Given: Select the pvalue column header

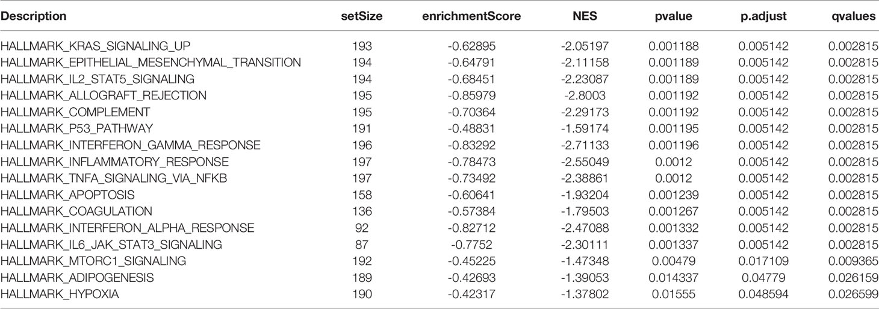Looking at the screenshot, I should coord(678,17).
